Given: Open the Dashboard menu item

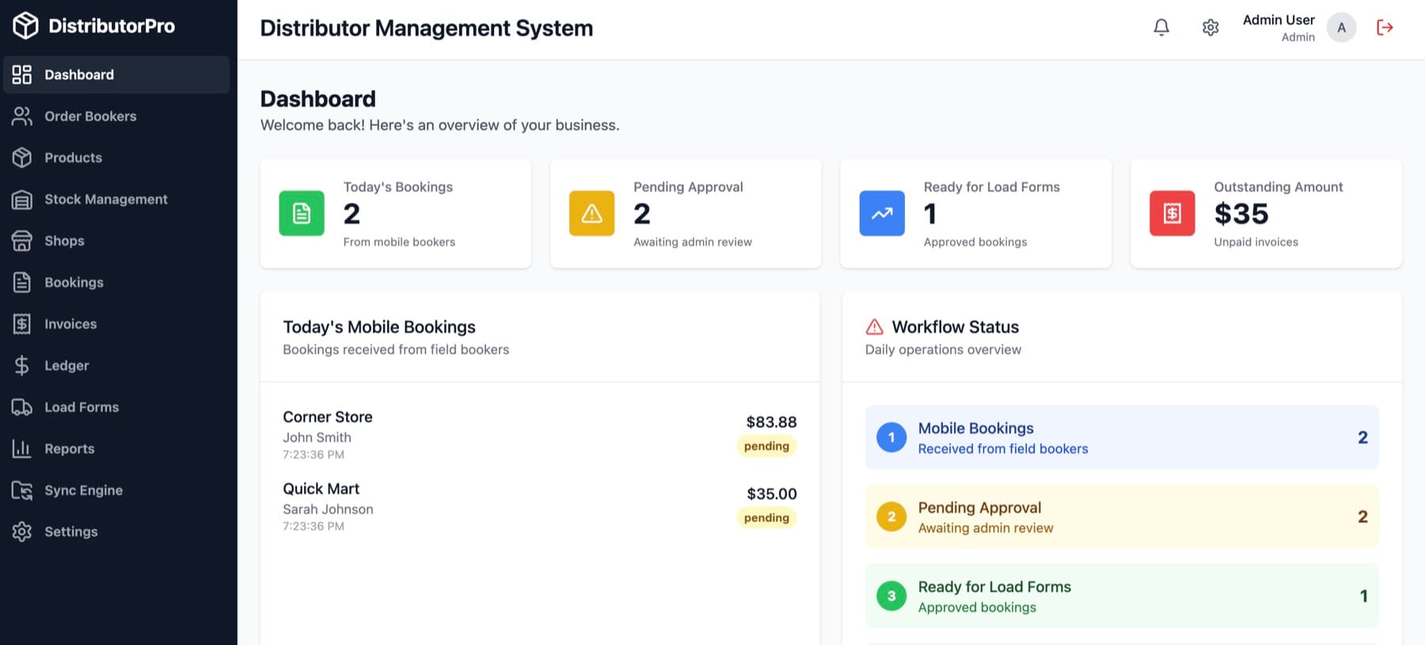Looking at the screenshot, I should pyautogui.click(x=116, y=74).
